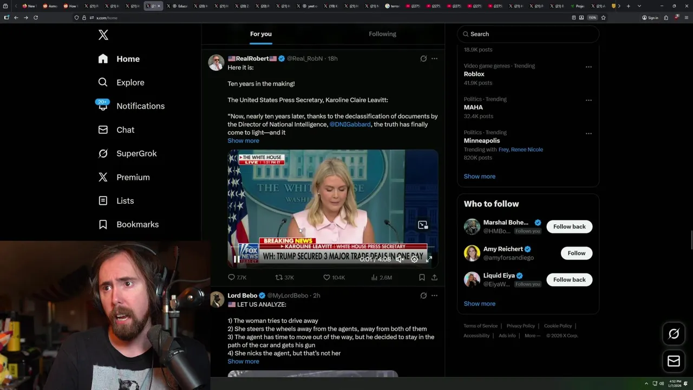Reply to RealRobert's post (7.7K)
Screen dimensions: 693x390
point(237,277)
